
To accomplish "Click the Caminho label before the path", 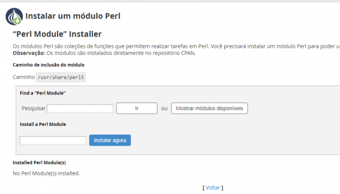I will pos(23,77).
